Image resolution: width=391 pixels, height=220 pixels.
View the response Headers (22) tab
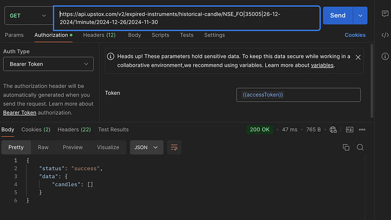coord(74,130)
